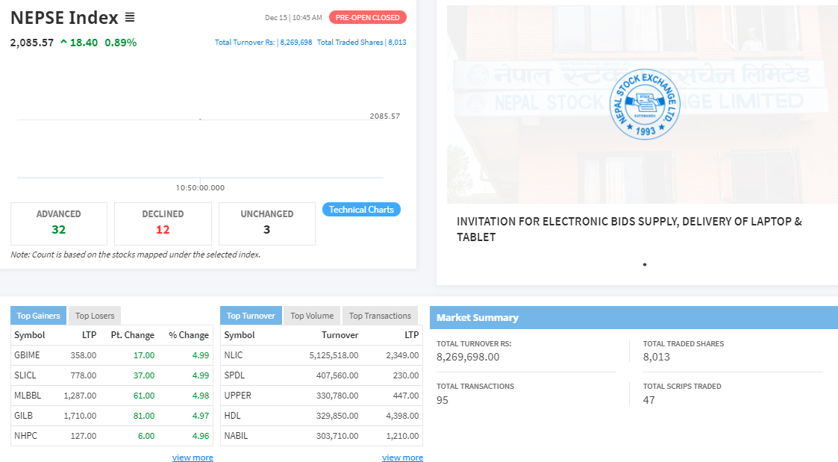Viewport: 838px width, 462px height.
Task: Open Technical Charts
Action: click(361, 210)
